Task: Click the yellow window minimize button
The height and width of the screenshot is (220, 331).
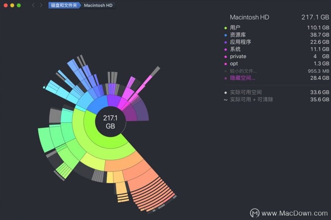Action: tap(12, 5)
